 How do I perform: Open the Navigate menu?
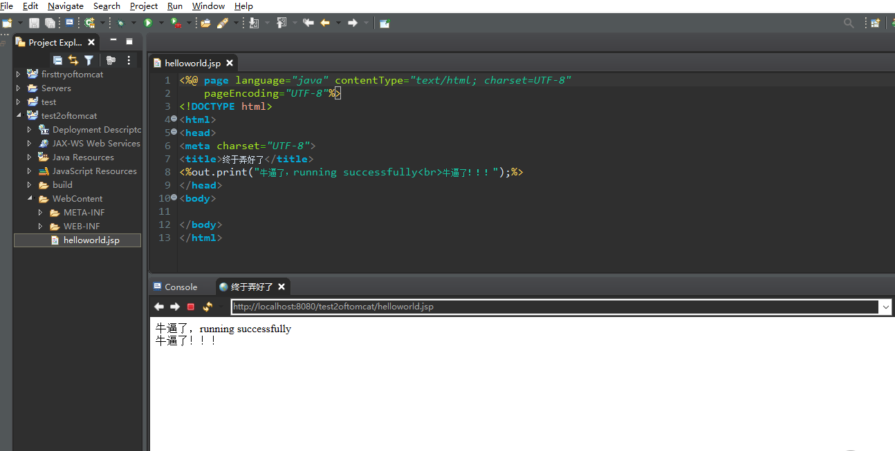click(x=65, y=6)
